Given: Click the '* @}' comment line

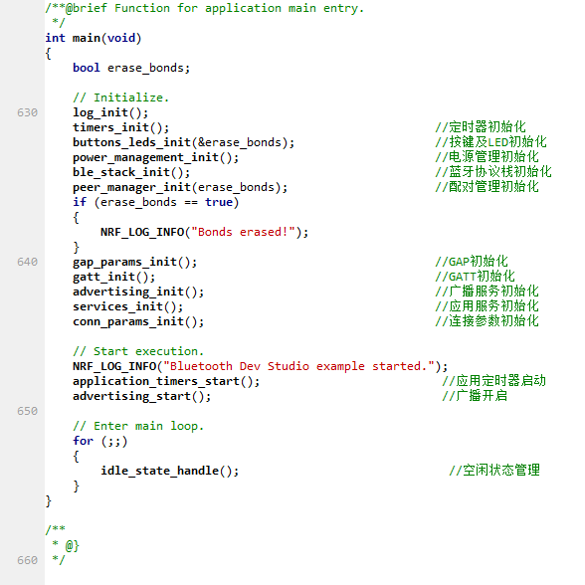Looking at the screenshot, I should tap(66, 545).
